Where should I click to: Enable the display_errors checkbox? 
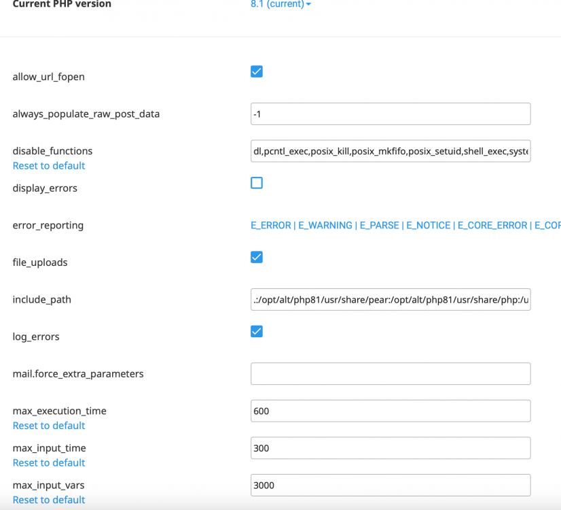tap(257, 182)
